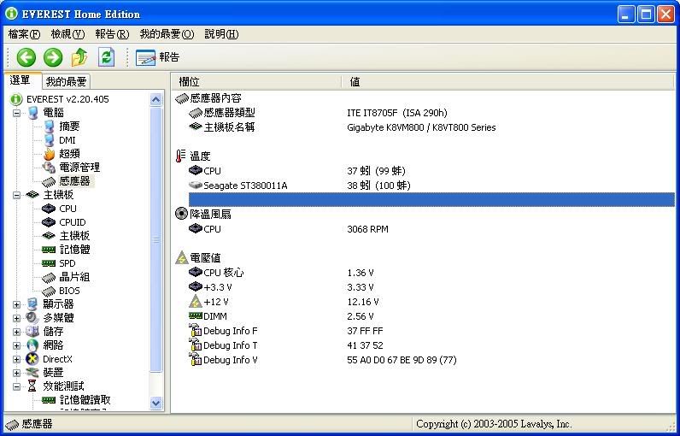Open the 檔案(F) menu

[24, 34]
